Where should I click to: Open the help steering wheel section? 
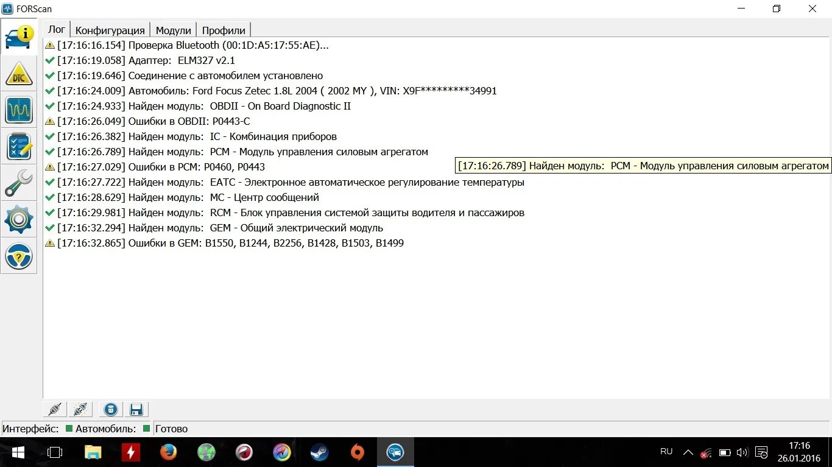(19, 256)
